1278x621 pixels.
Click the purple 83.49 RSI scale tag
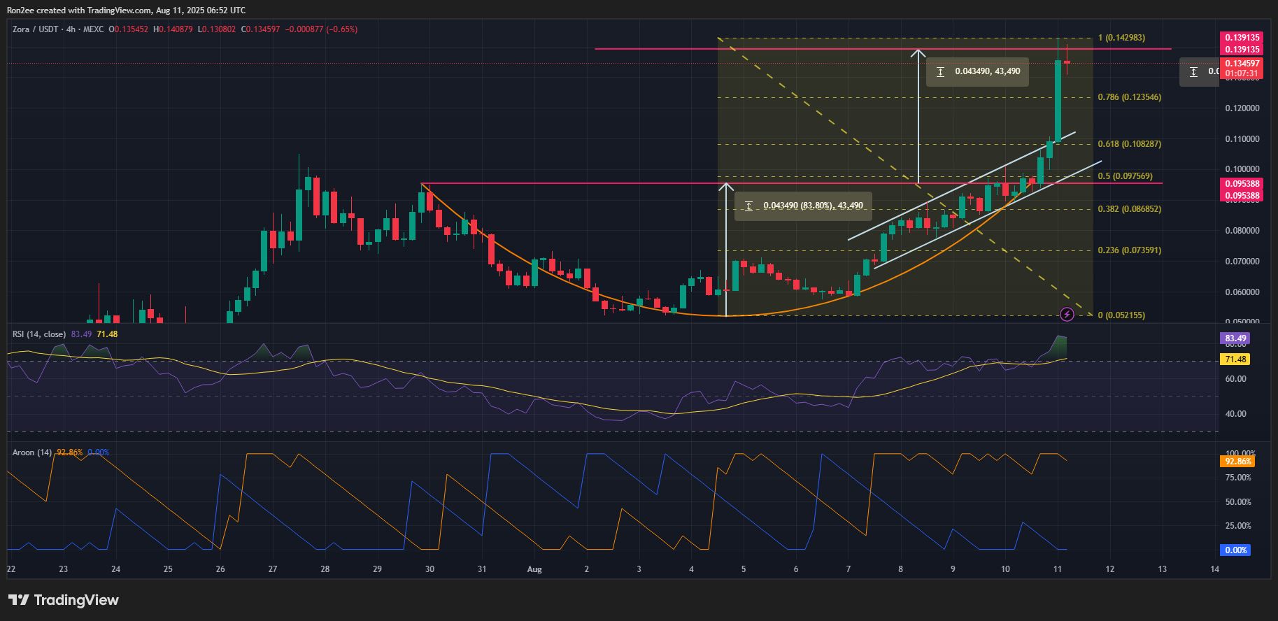[1235, 338]
